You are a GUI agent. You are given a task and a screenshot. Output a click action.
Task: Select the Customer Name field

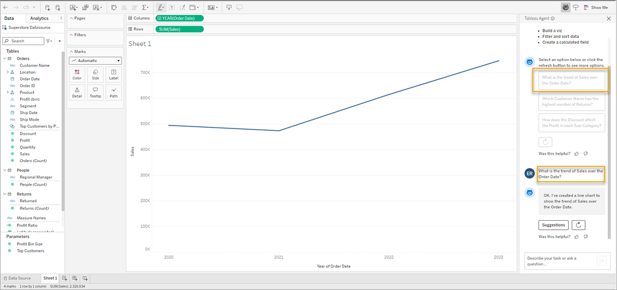click(34, 66)
